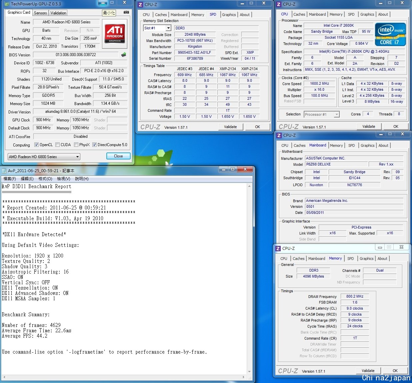Open the 檔案(F) menu in Notepad

tap(10, 179)
